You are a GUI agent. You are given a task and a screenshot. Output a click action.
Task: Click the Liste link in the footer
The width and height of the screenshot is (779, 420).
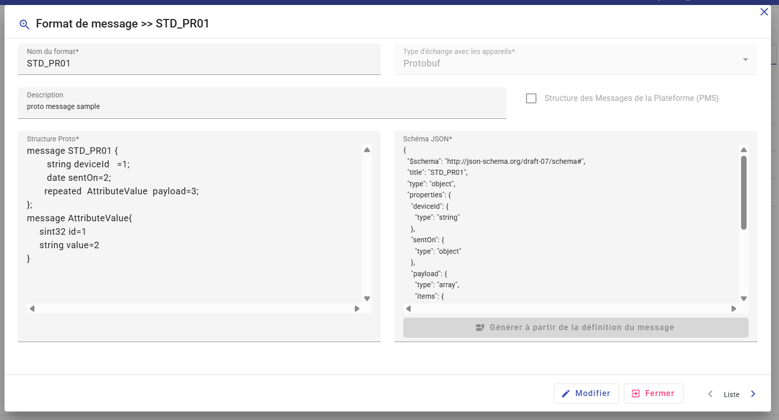coord(731,395)
